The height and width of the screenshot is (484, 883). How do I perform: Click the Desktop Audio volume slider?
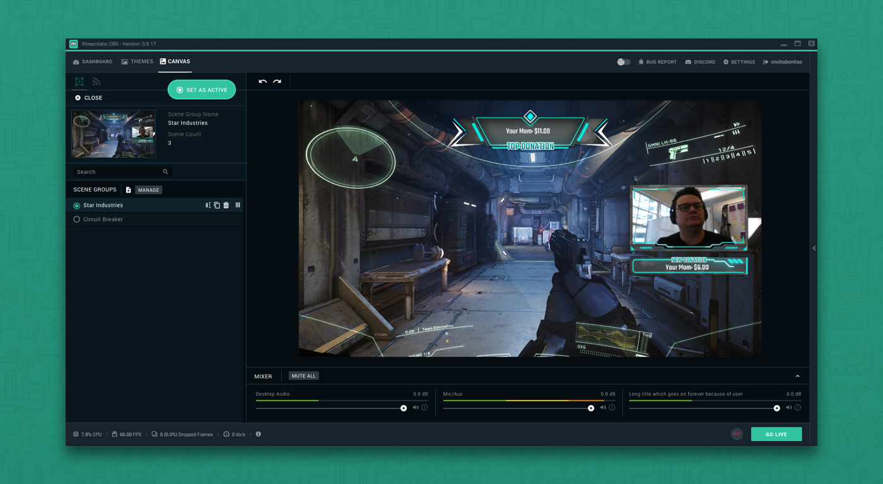click(x=331, y=408)
